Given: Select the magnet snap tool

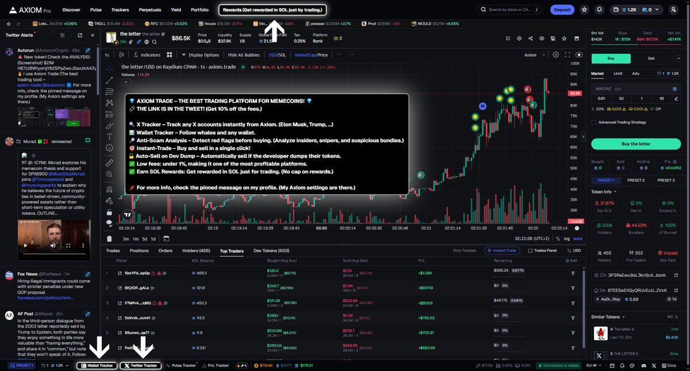Looking at the screenshot, I should [109, 189].
